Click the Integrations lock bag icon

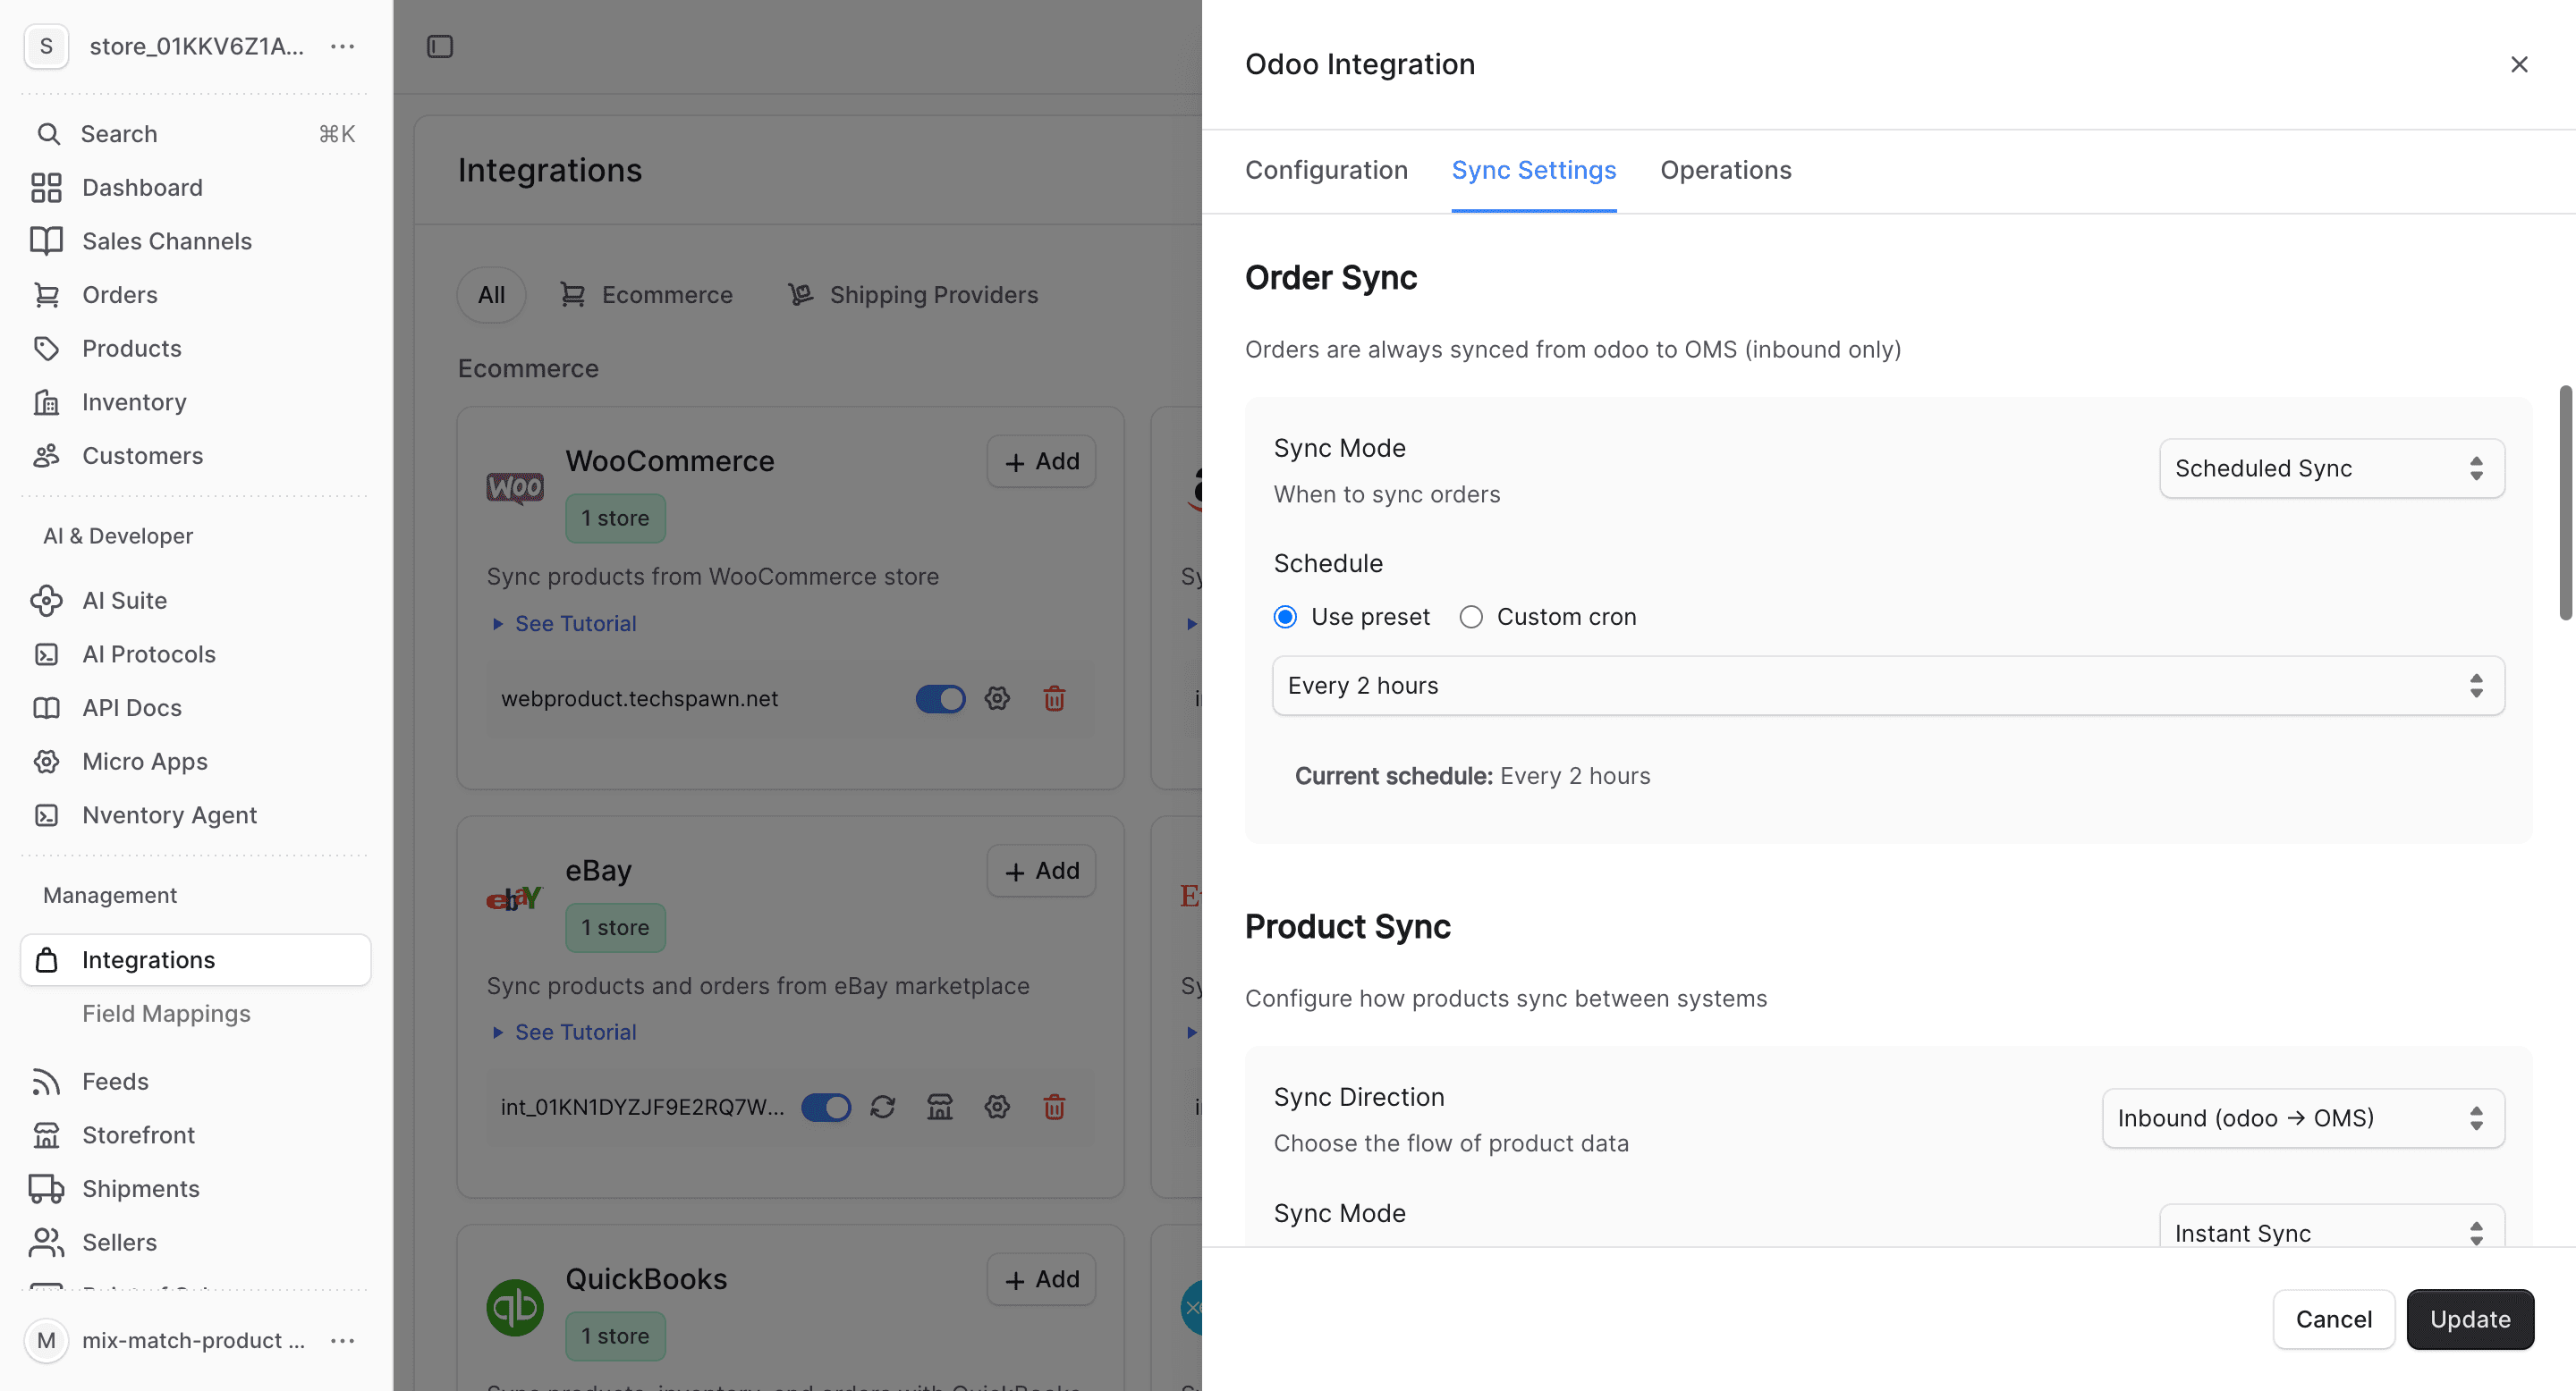[46, 960]
